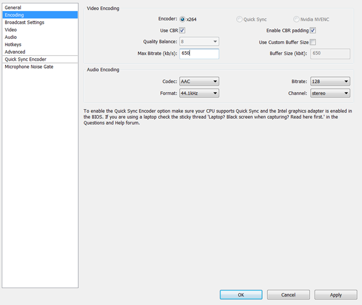Viewport: 362px width, 305px height.
Task: Click the Apply button
Action: coord(335,295)
